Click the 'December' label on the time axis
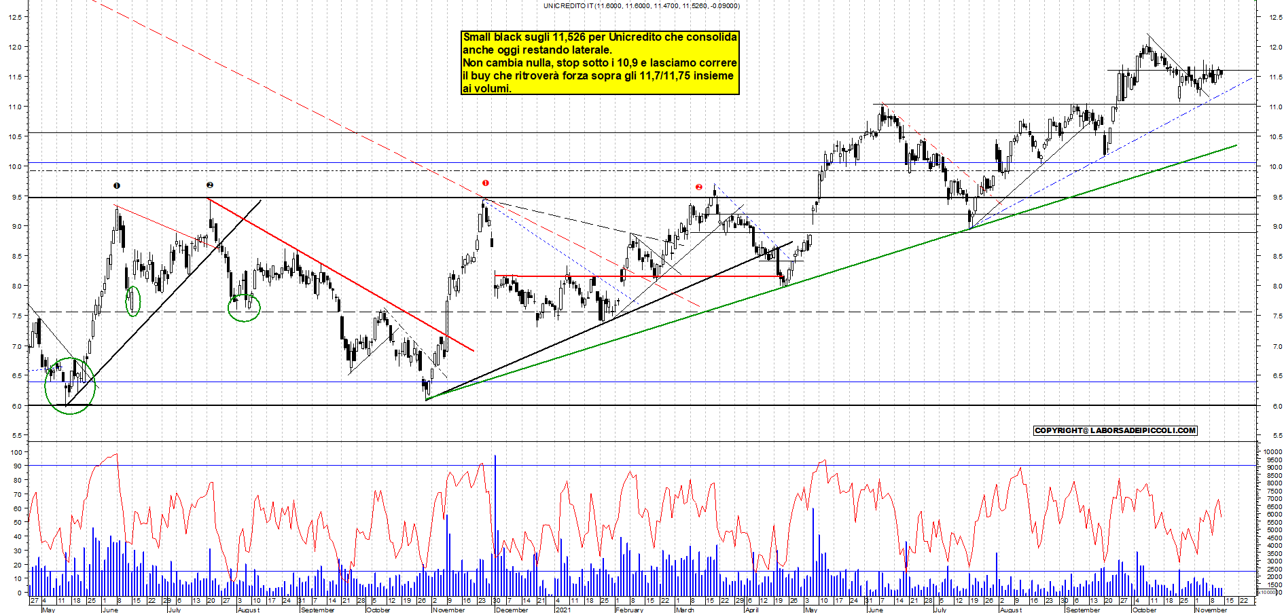 coord(512,610)
